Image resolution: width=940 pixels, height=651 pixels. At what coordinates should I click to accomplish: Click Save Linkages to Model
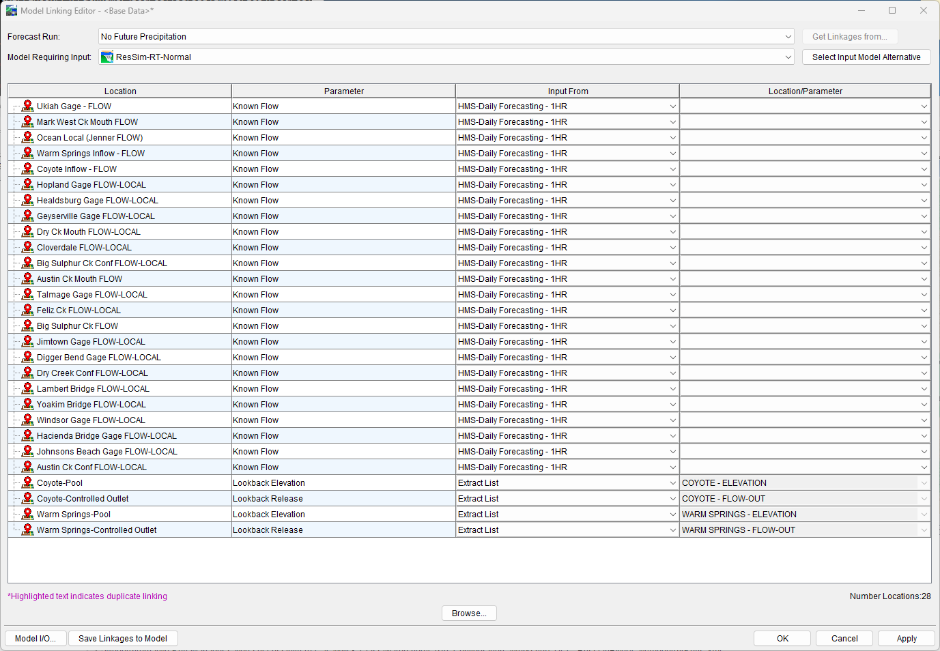point(123,638)
